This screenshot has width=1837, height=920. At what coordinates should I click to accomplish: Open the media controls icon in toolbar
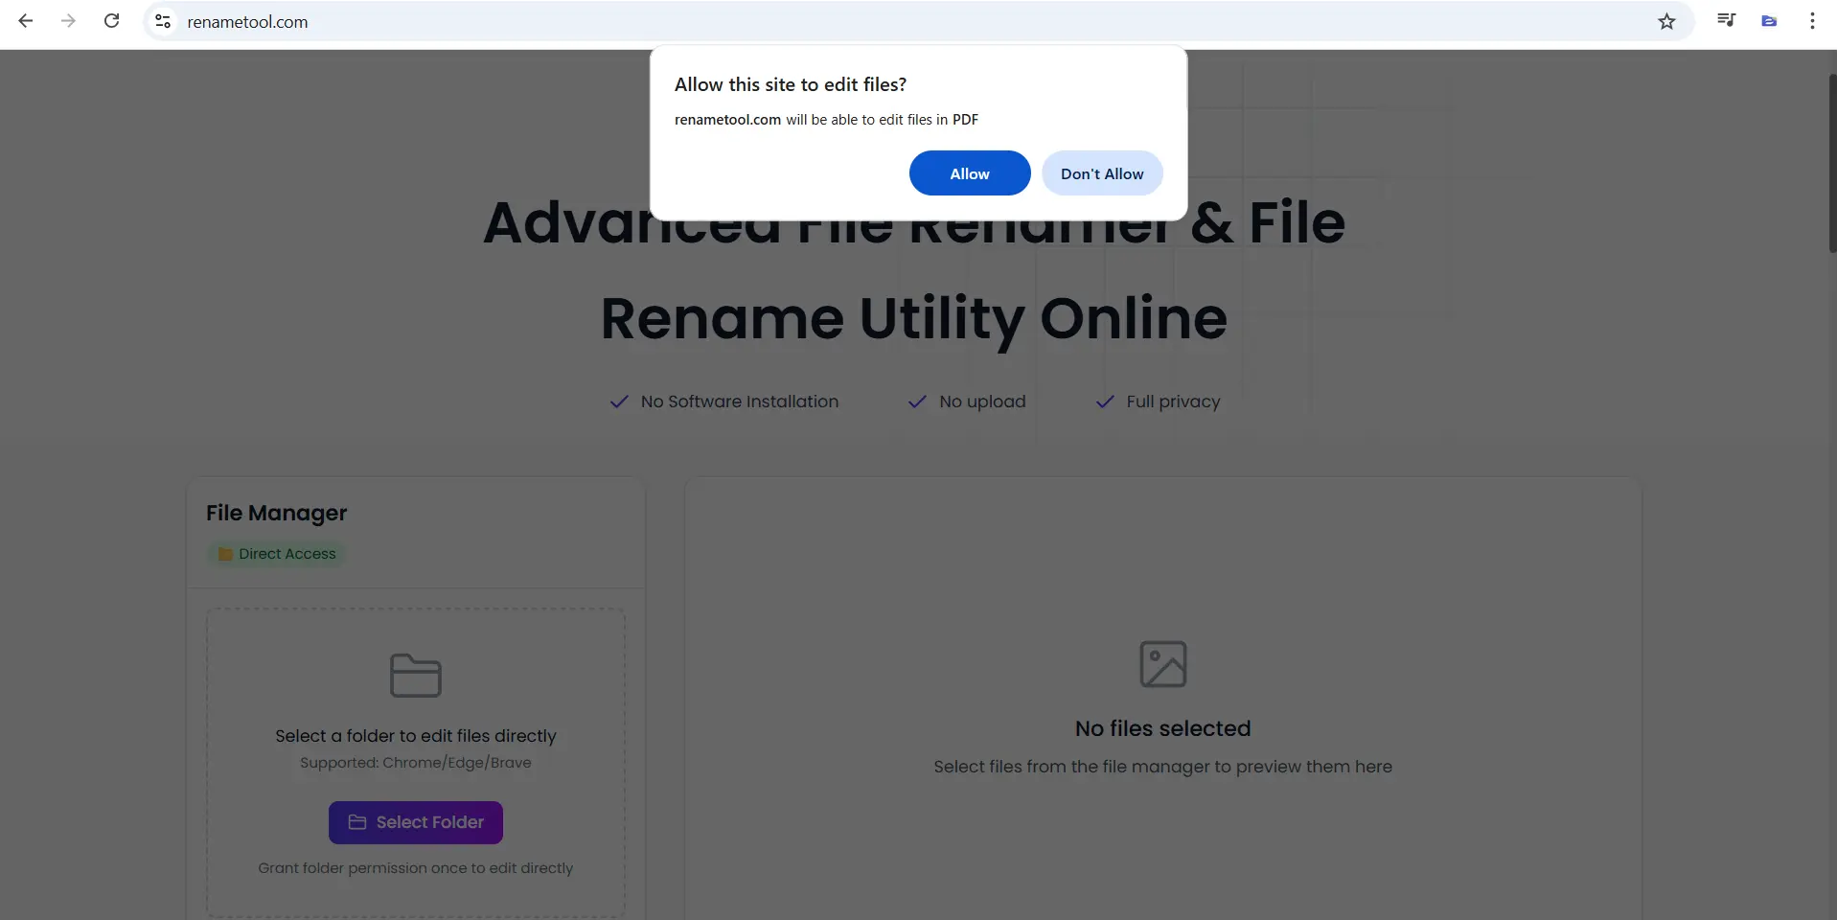[x=1727, y=20]
